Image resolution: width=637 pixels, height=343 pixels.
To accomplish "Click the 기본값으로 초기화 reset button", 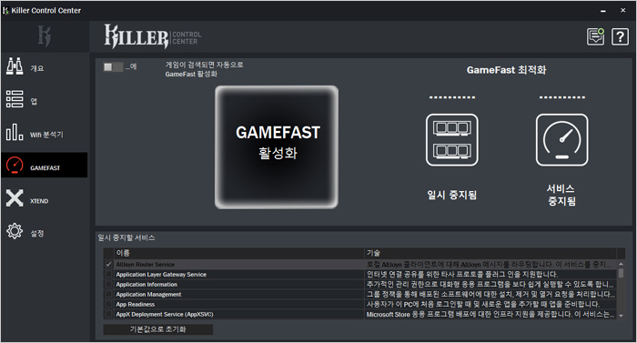I will pyautogui.click(x=158, y=329).
